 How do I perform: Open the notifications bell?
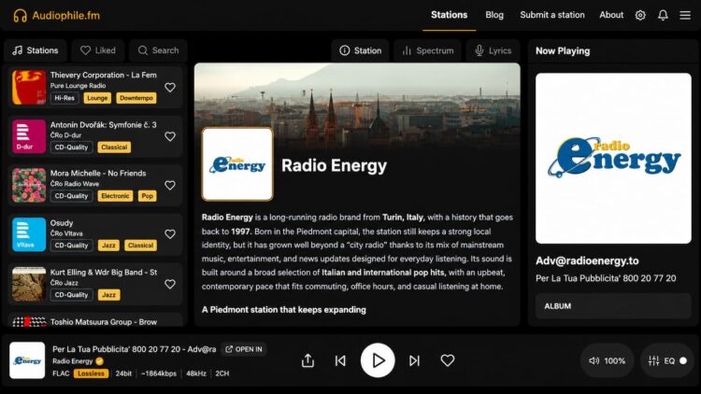coord(663,15)
